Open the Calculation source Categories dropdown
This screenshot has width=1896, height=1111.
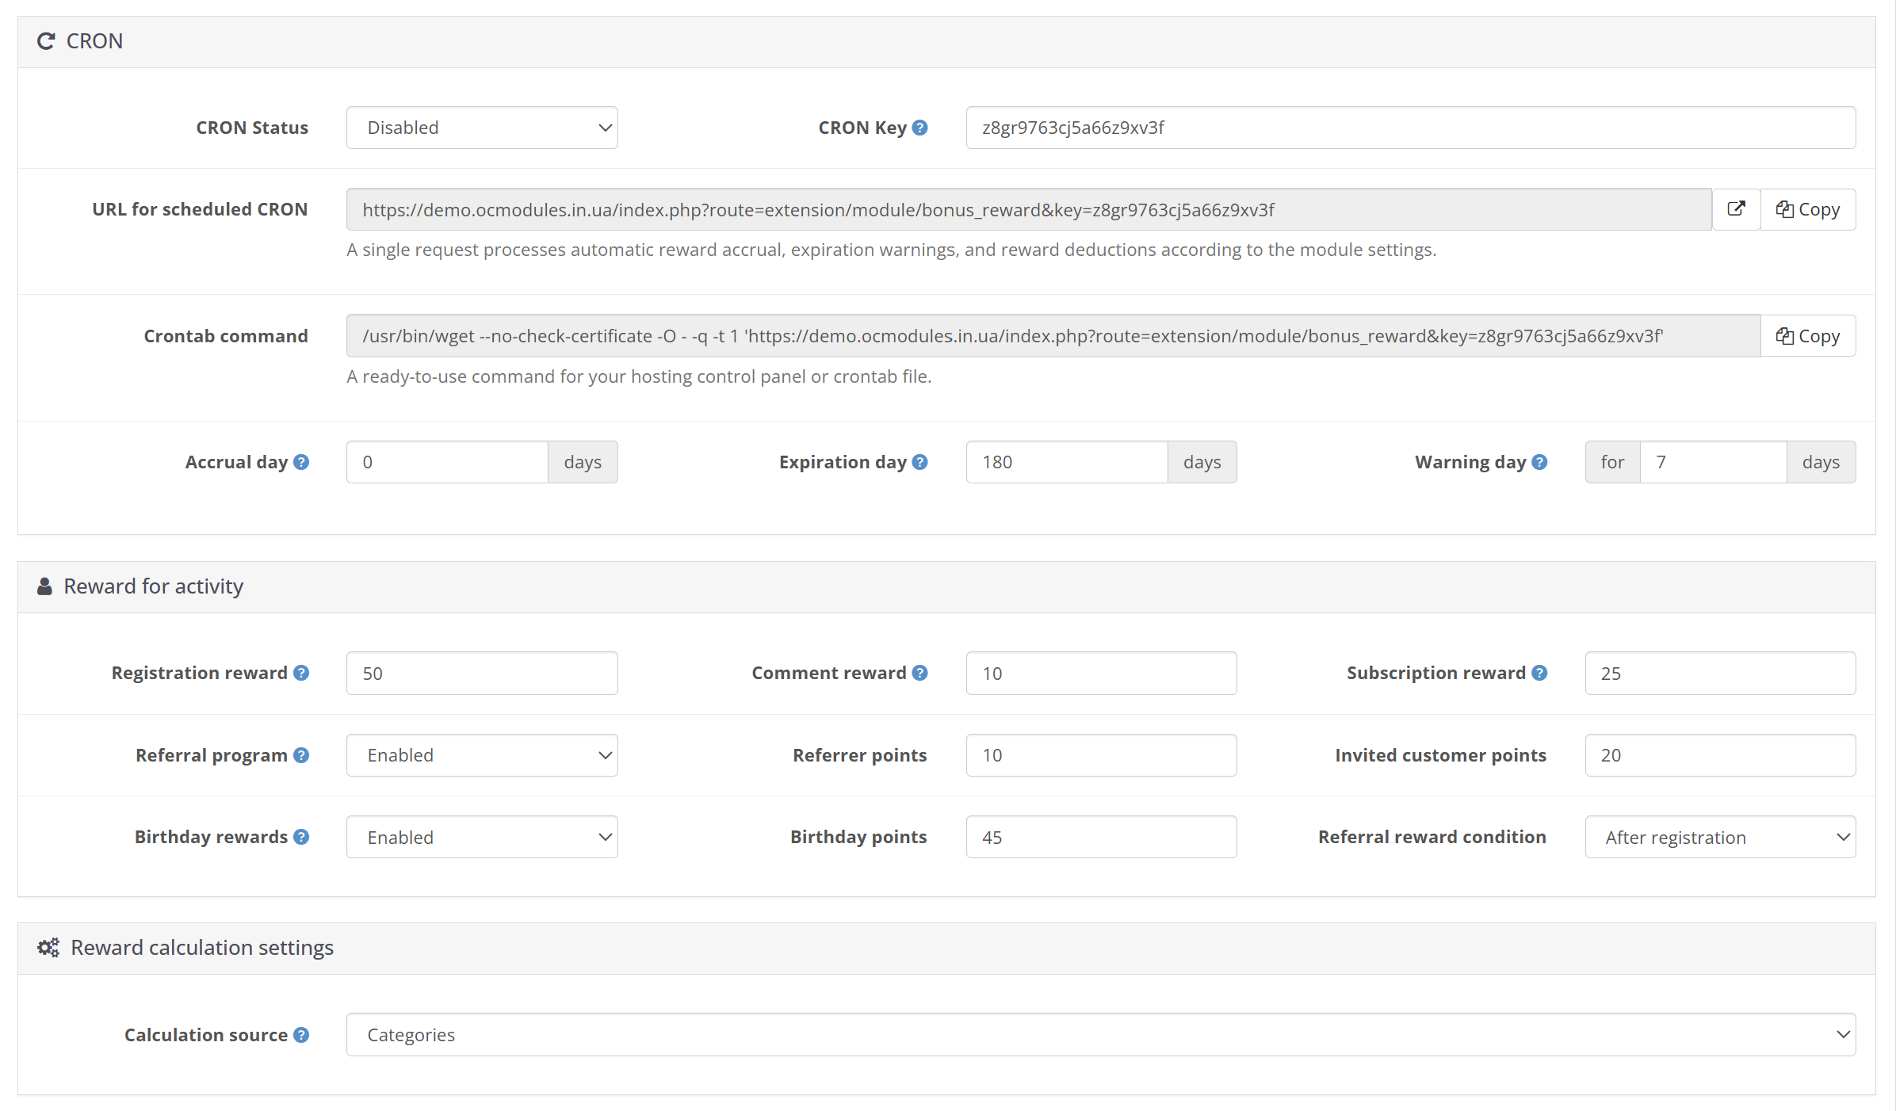(x=1101, y=1035)
